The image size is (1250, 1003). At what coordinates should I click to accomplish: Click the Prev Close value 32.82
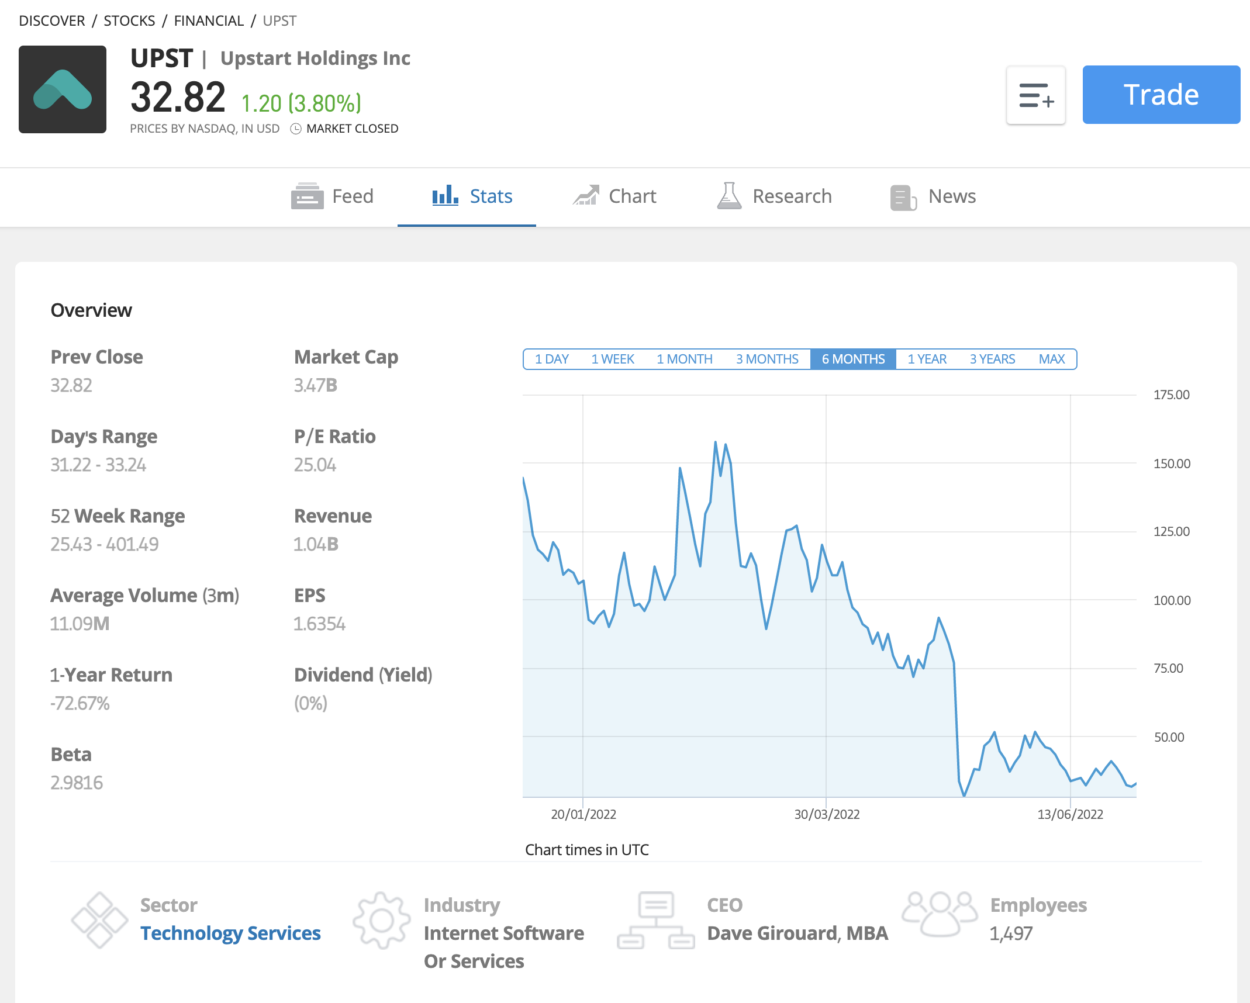pos(71,385)
